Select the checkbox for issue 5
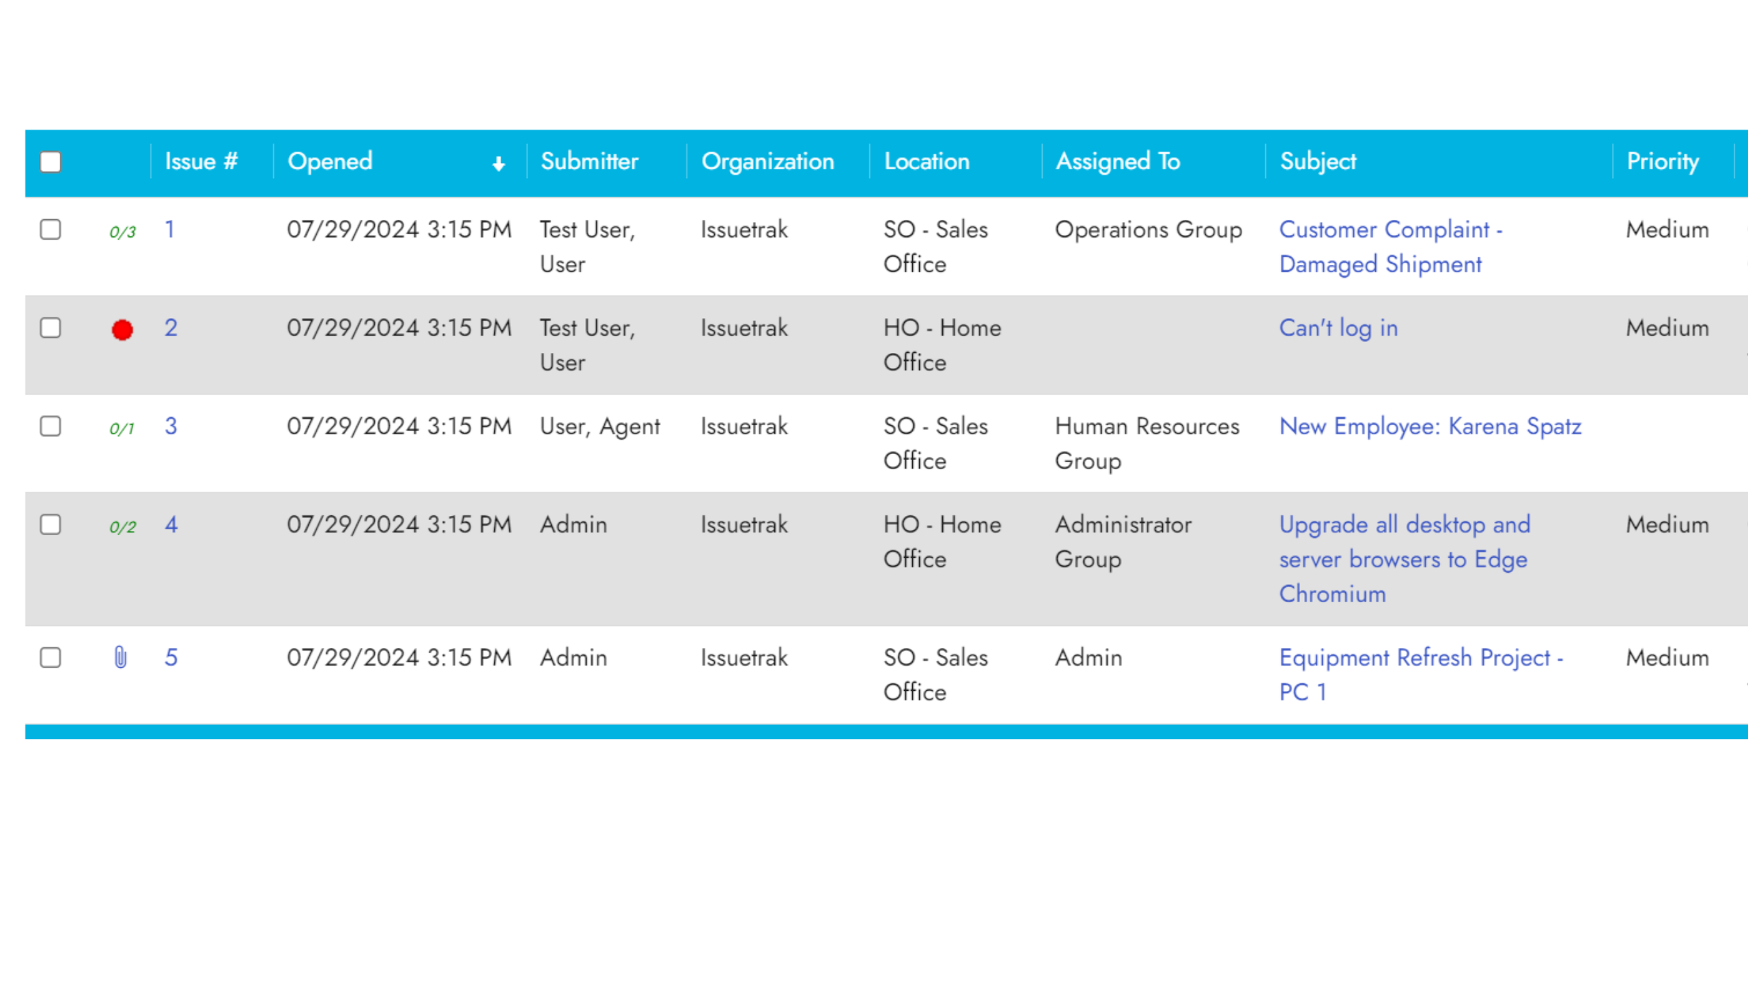Image resolution: width=1748 pixels, height=983 pixels. (51, 657)
